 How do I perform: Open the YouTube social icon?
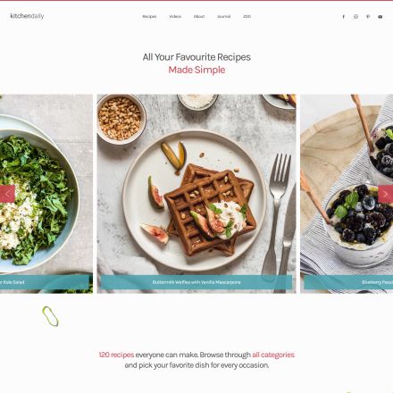(x=380, y=17)
